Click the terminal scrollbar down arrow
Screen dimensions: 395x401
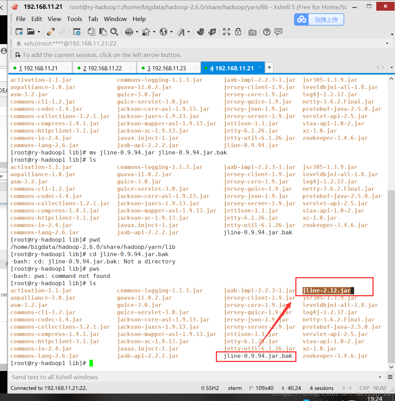coord(391,367)
